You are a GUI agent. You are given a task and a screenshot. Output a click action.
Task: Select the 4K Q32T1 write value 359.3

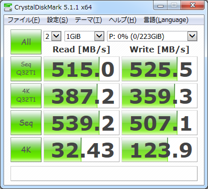(159, 96)
